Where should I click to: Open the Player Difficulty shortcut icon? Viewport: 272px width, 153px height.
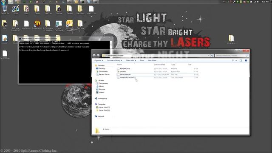[59, 25]
